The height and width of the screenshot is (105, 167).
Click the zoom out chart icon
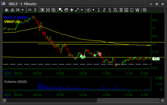point(48,10)
